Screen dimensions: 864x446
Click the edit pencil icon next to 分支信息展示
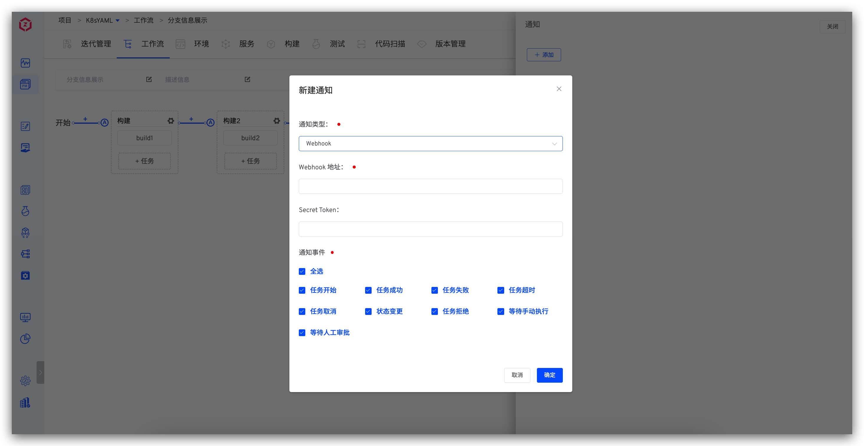(x=149, y=79)
